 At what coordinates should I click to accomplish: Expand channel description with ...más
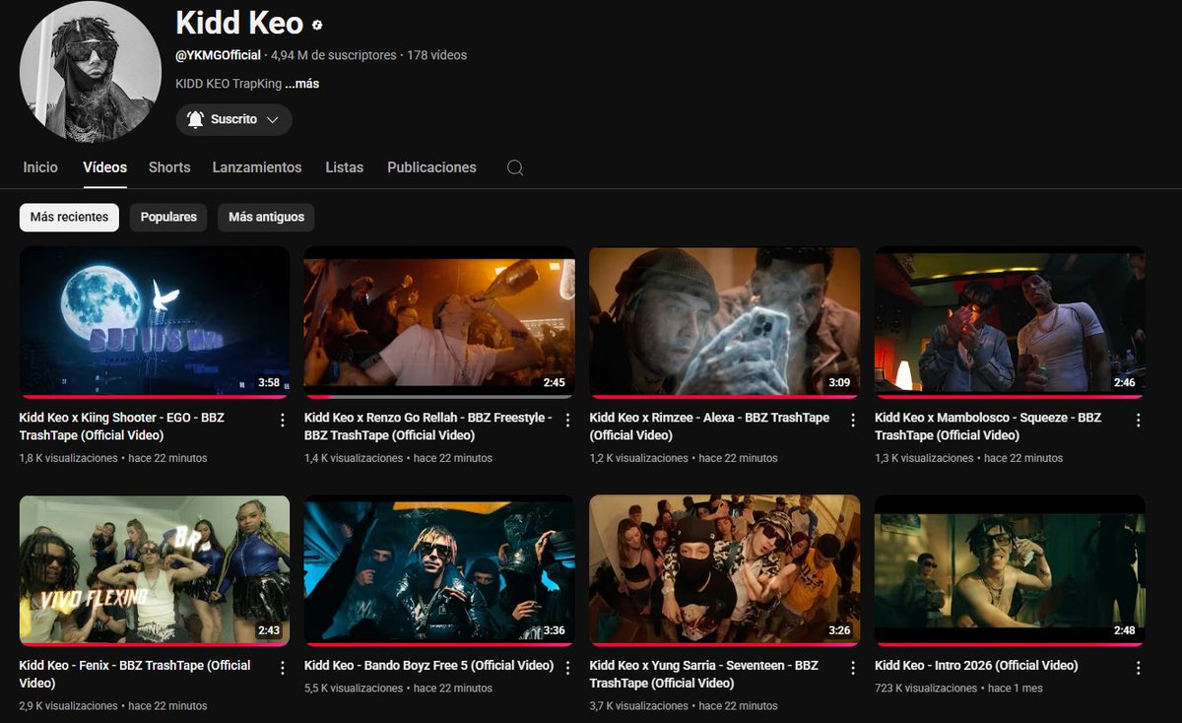(301, 84)
